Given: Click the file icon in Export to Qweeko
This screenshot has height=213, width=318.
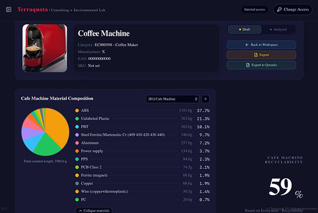Looking at the screenshot, I should (248, 65).
